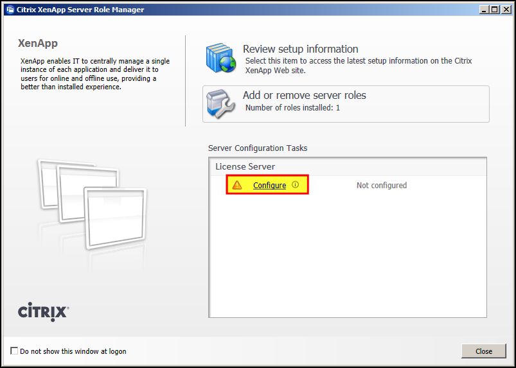Minimize the Role Manager window

click(483, 10)
